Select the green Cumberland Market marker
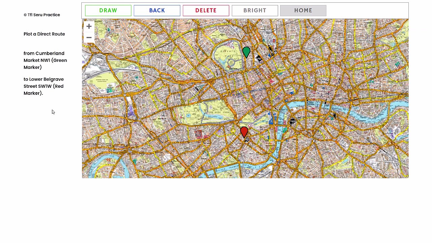Screen dimensions: 432x243 point(246,52)
